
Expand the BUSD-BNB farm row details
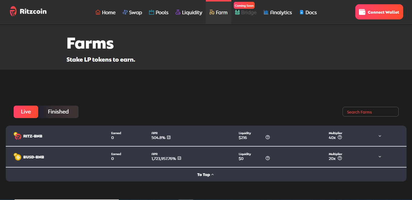[380, 157]
